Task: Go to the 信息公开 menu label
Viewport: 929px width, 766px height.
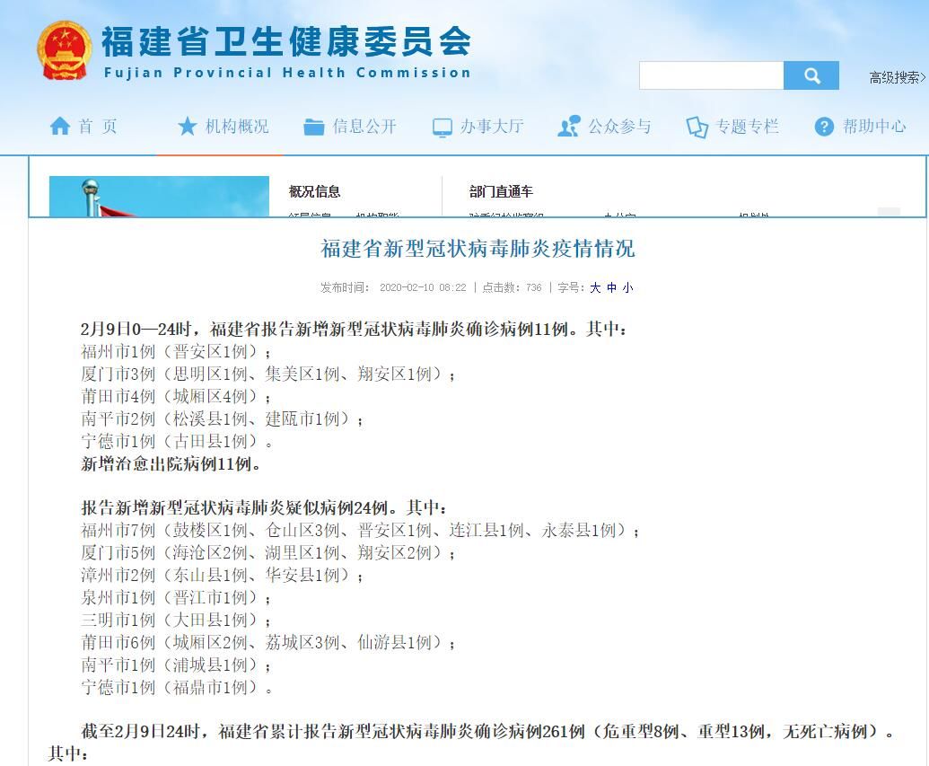Action: (364, 127)
